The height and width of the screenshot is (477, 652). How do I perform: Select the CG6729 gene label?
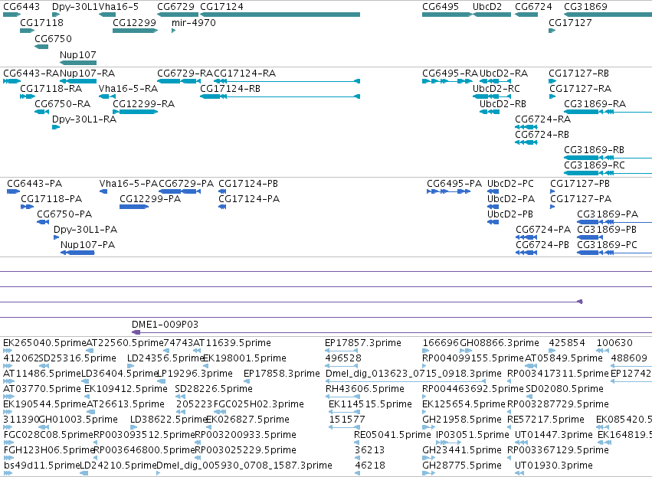pyautogui.click(x=176, y=7)
